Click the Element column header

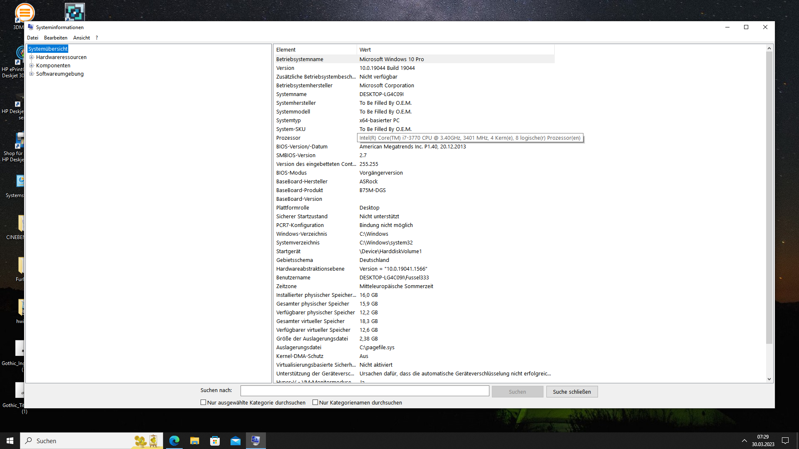tap(315, 49)
